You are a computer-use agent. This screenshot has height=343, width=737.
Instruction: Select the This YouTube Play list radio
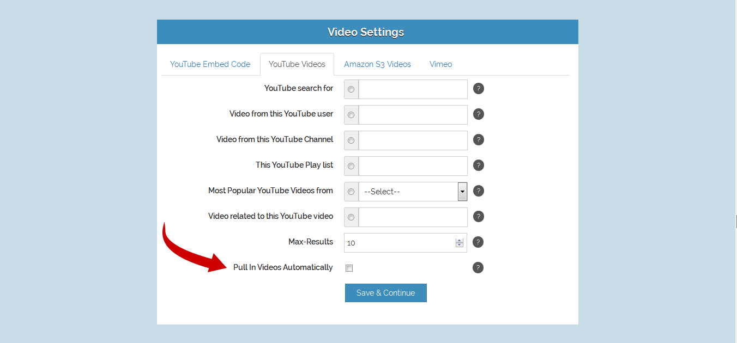[351, 166]
